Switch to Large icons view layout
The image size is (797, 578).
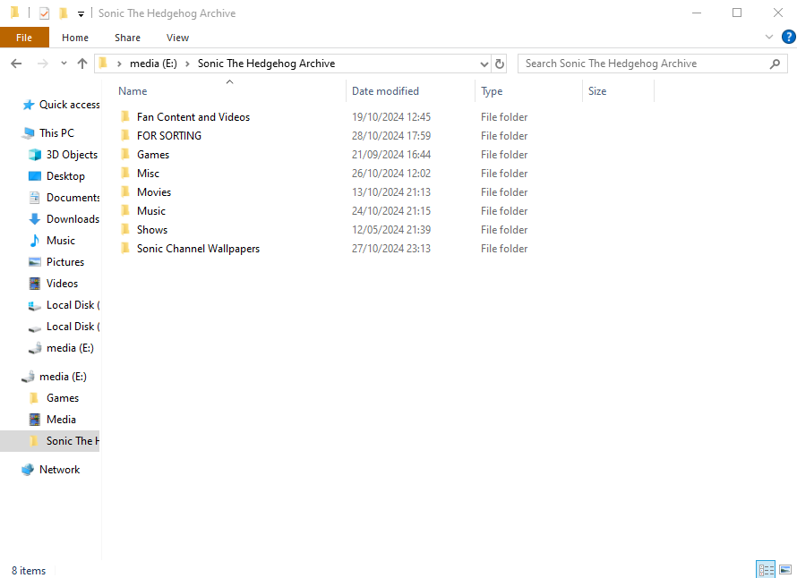(x=785, y=569)
